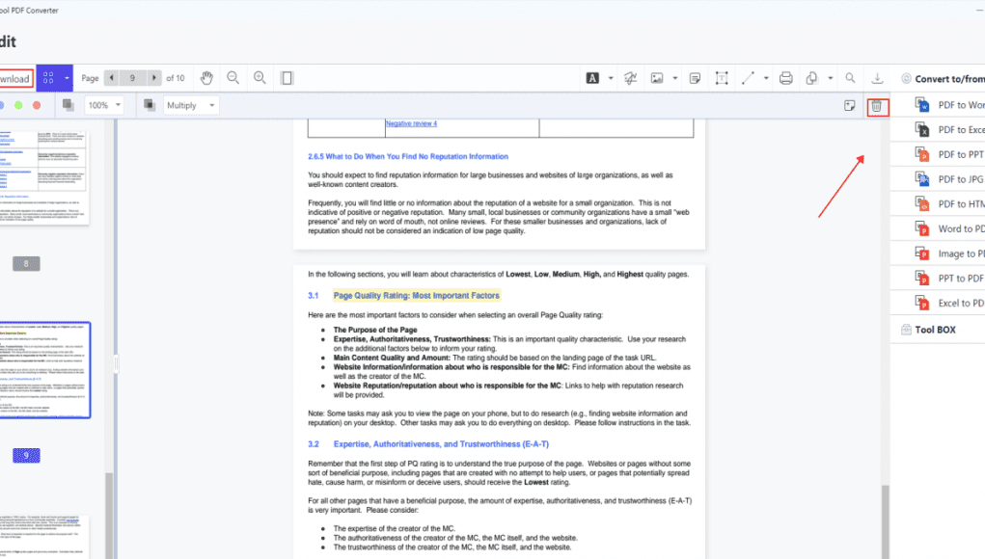Pick the red highlight color
Screen dimensions: 985x559
(x=37, y=105)
